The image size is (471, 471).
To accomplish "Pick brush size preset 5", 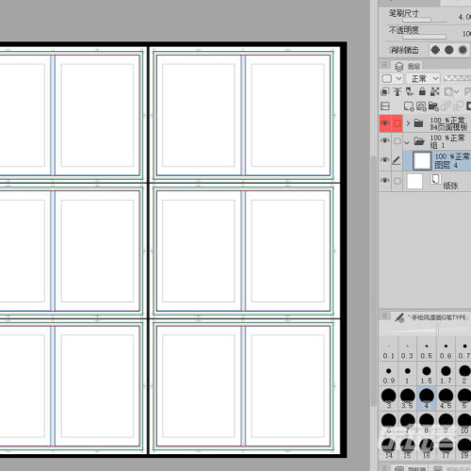I will click(464, 398).
